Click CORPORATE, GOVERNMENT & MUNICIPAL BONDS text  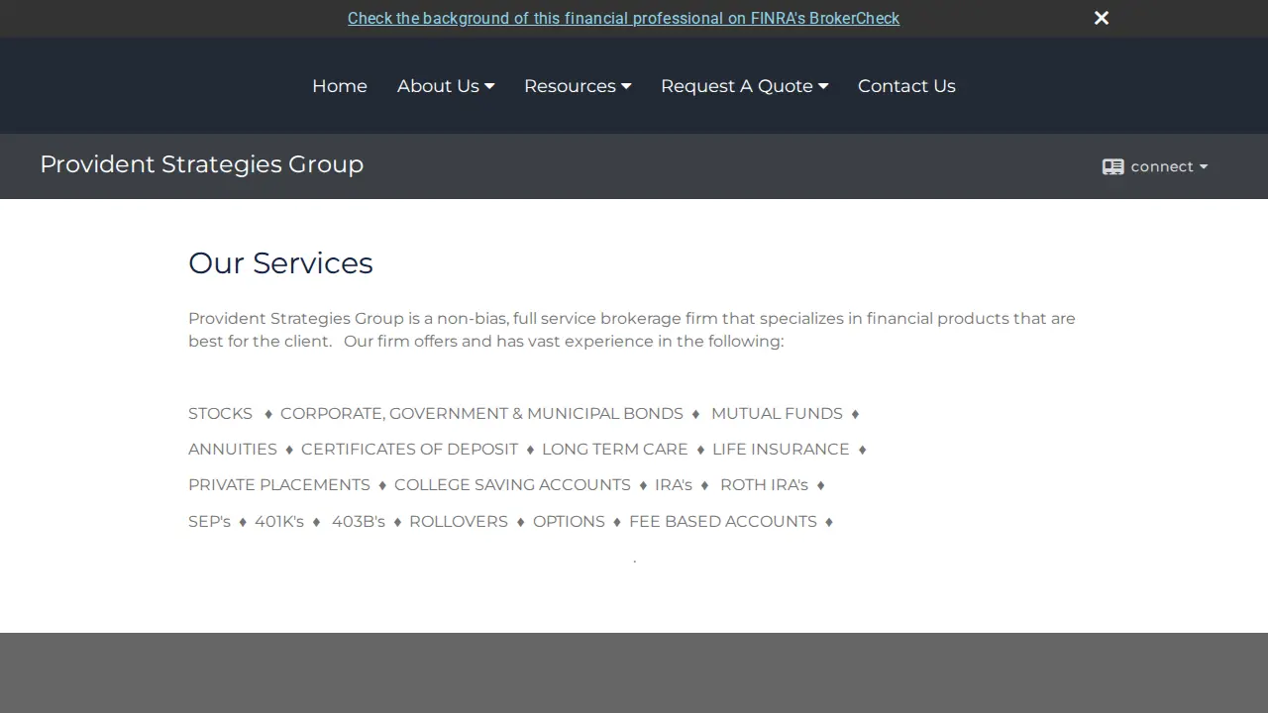(481, 413)
